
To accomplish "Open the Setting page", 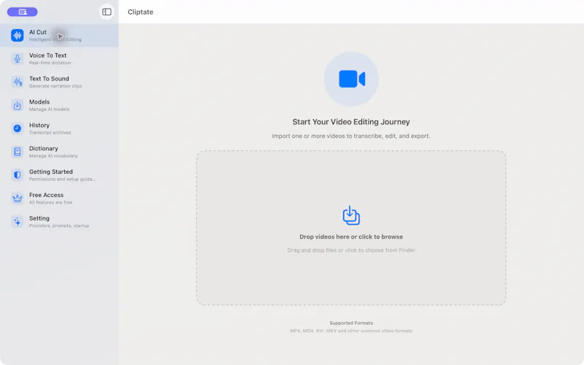I will click(59, 222).
